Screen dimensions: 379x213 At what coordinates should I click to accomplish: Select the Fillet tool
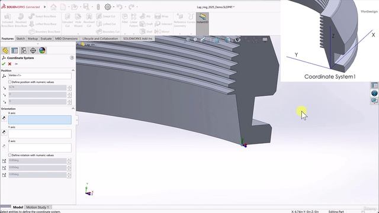[x=125, y=18]
